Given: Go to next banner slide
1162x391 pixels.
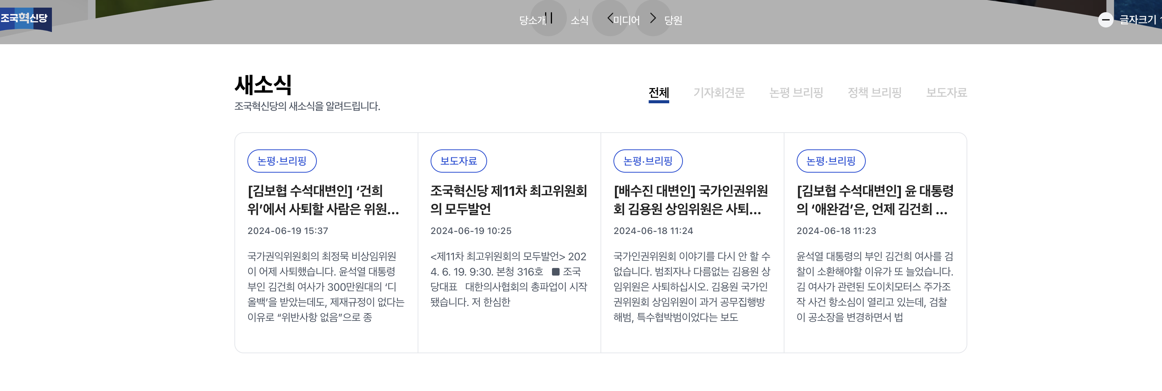Looking at the screenshot, I should click(x=653, y=18).
